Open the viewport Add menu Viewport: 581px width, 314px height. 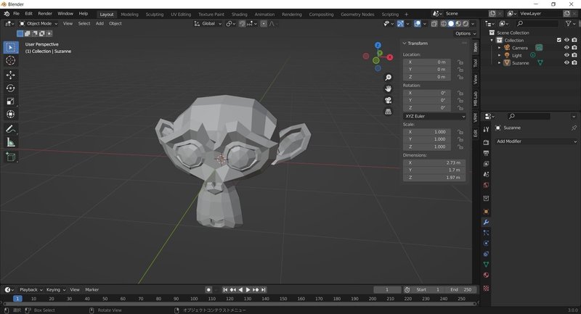[99, 24]
